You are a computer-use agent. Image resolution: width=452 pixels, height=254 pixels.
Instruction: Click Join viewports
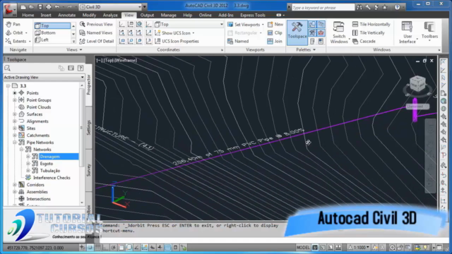tap(275, 41)
